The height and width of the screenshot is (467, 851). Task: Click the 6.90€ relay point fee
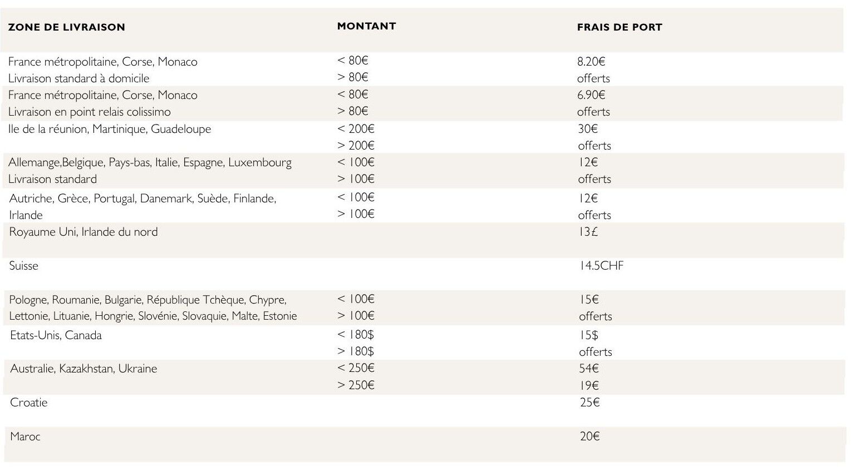(x=591, y=95)
